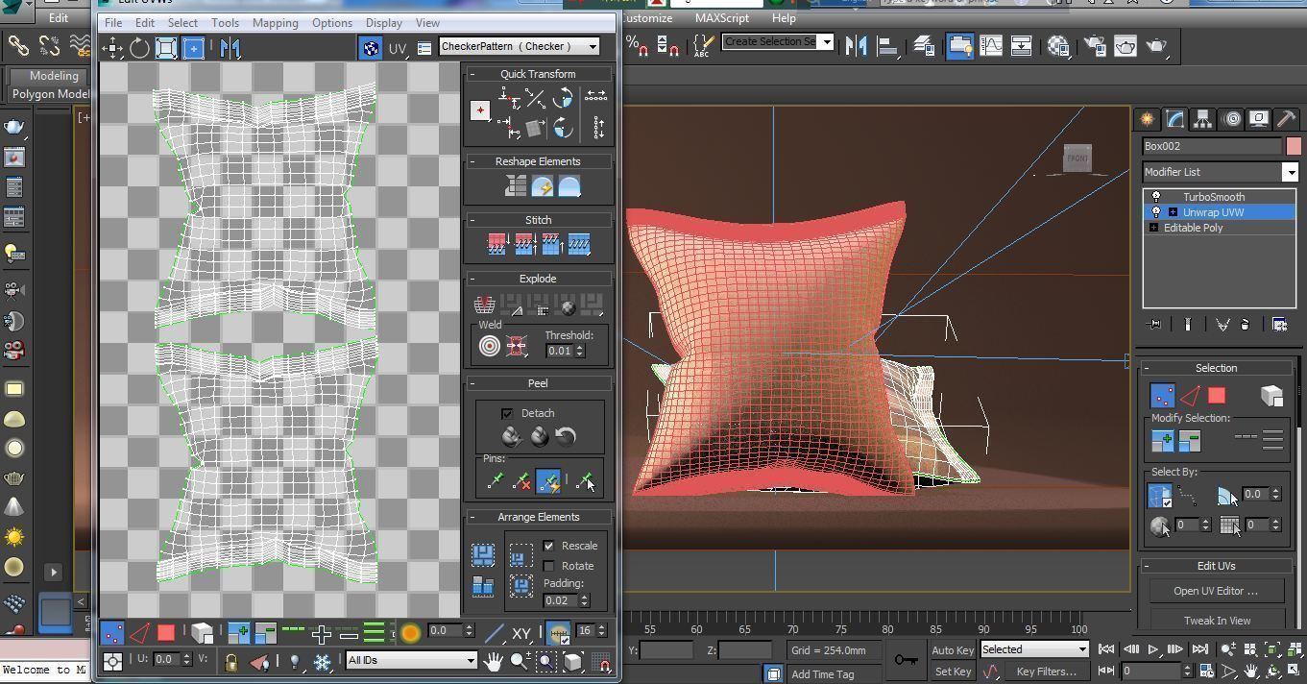Toggle the Rescale checkbox
Viewport: 1307px width, 684px height.
pyautogui.click(x=548, y=546)
